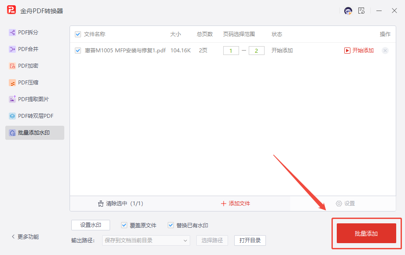The height and width of the screenshot is (255, 405).
Task: Click 添加文件 to add a file
Action: click(x=236, y=204)
